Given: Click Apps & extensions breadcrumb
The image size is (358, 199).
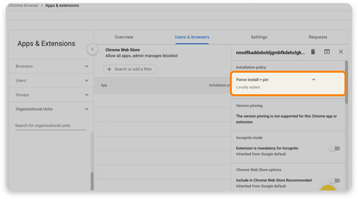Looking at the screenshot, I should (x=62, y=5).
